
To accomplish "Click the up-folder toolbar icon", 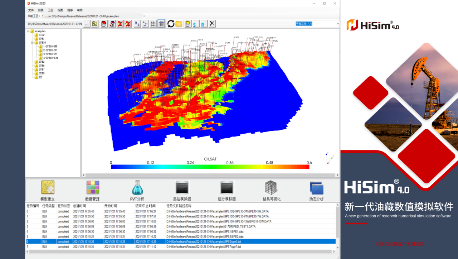I will coord(94,24).
